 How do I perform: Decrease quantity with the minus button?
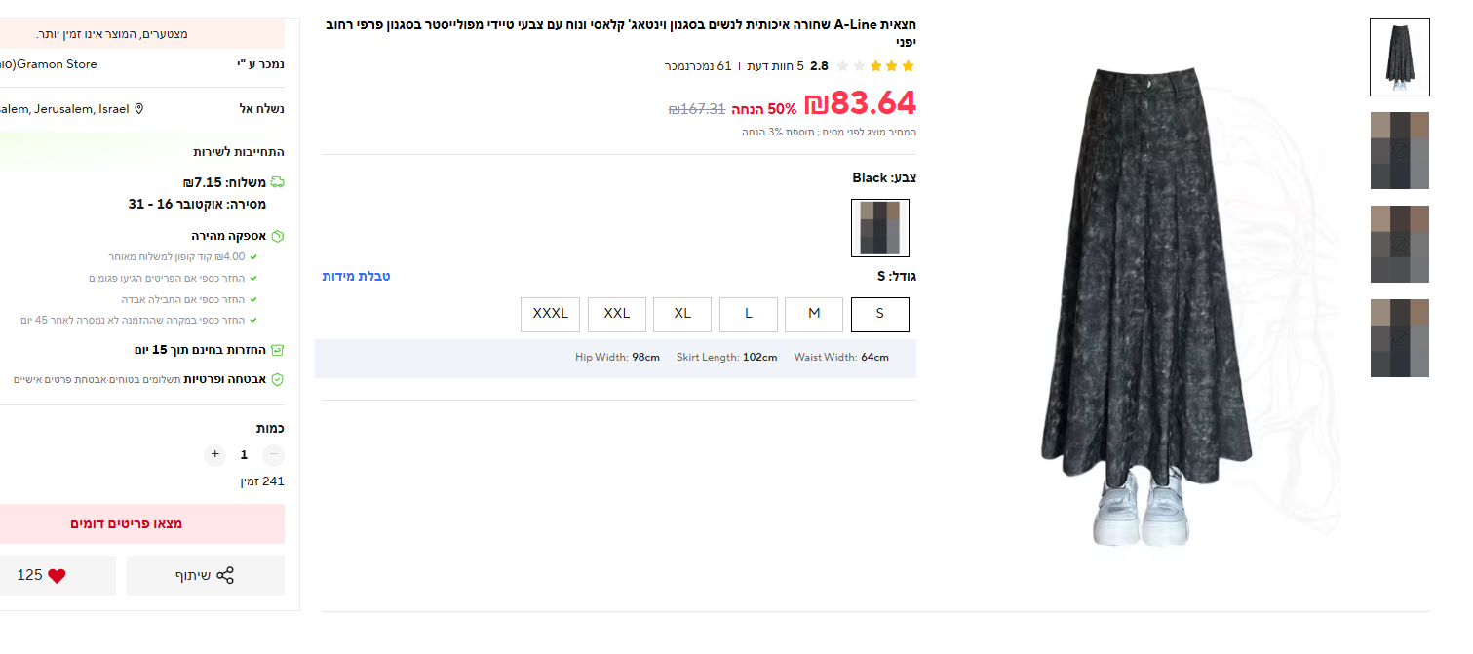pos(273,454)
